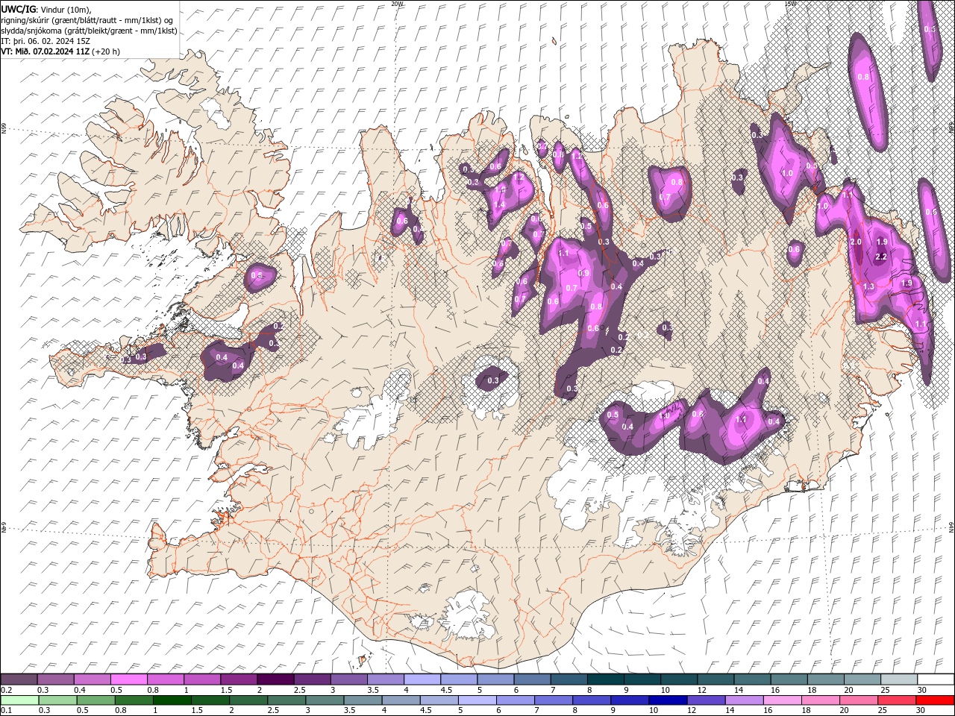The width and height of the screenshot is (955, 716).
Task: Click upper legend swatch between 20 and 25
Action: (862, 679)
